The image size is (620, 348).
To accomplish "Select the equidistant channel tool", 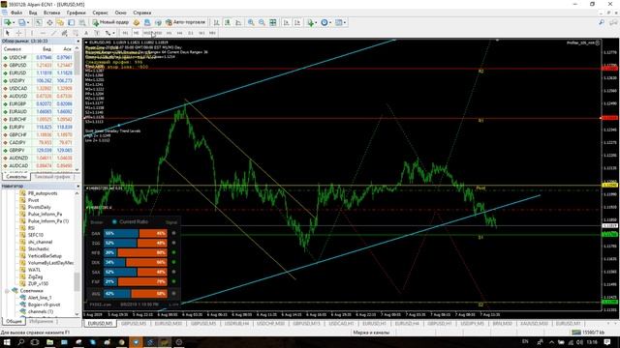I will click(x=65, y=33).
